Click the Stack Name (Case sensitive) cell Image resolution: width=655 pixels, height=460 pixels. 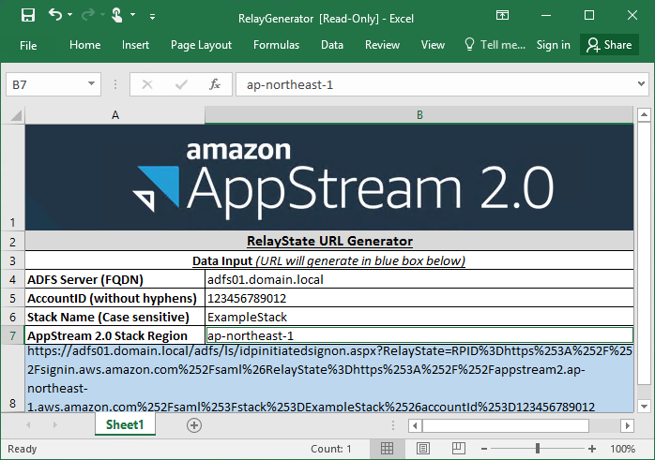114,317
